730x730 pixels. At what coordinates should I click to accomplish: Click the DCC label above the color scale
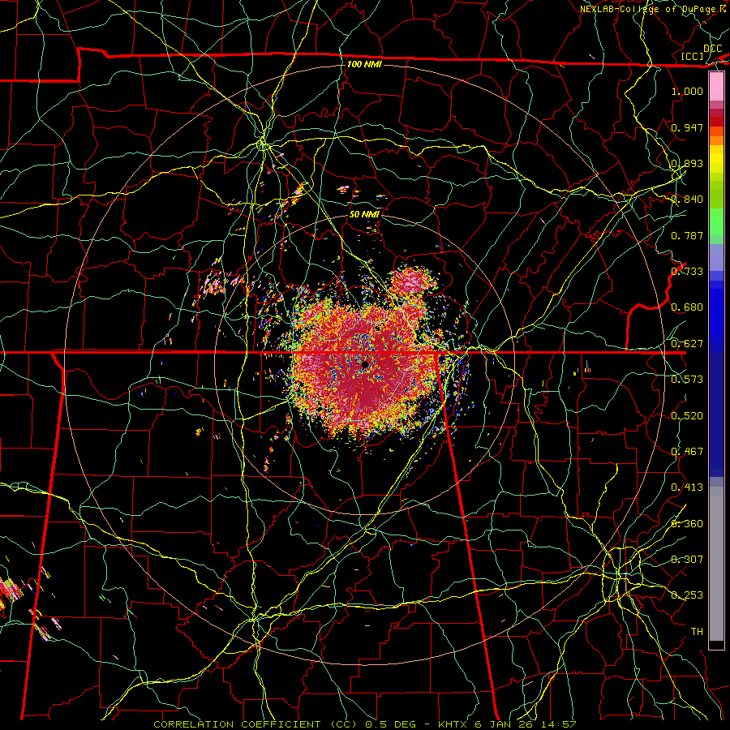point(712,49)
